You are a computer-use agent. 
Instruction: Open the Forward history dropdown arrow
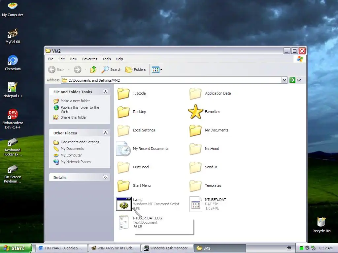point(85,70)
